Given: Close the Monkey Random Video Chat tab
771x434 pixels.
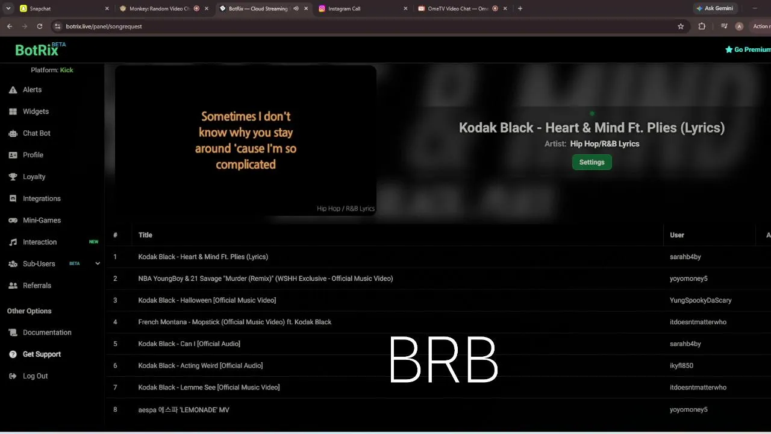Looking at the screenshot, I should click(207, 8).
